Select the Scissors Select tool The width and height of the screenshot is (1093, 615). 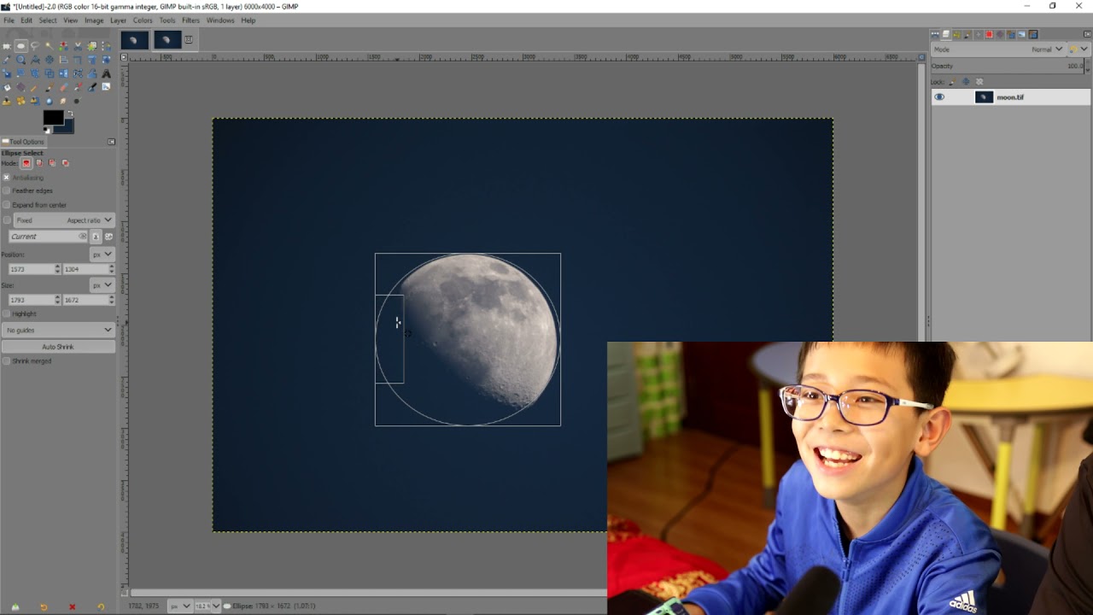click(x=78, y=46)
